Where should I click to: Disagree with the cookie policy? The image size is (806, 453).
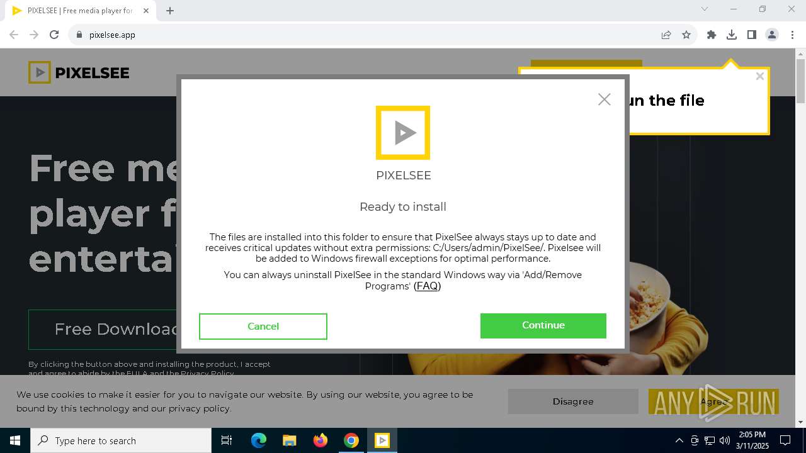(573, 401)
